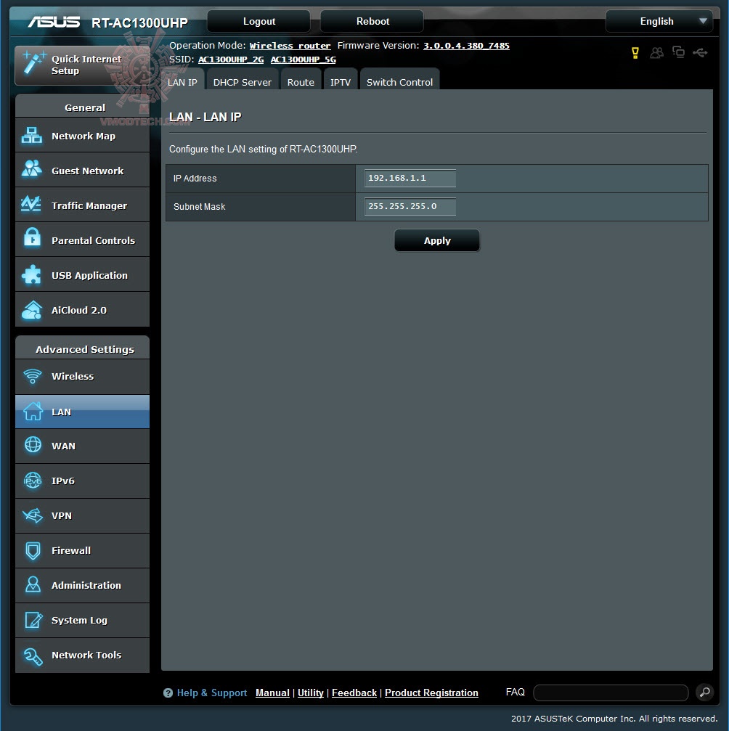Screen dimensions: 729x731
Task: Open USB Application menu entry
Action: coord(83,275)
